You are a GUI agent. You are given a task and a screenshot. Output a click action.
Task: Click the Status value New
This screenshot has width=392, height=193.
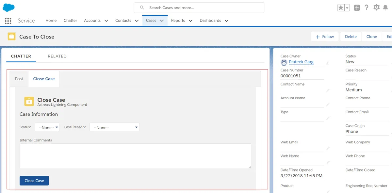pyautogui.click(x=350, y=62)
